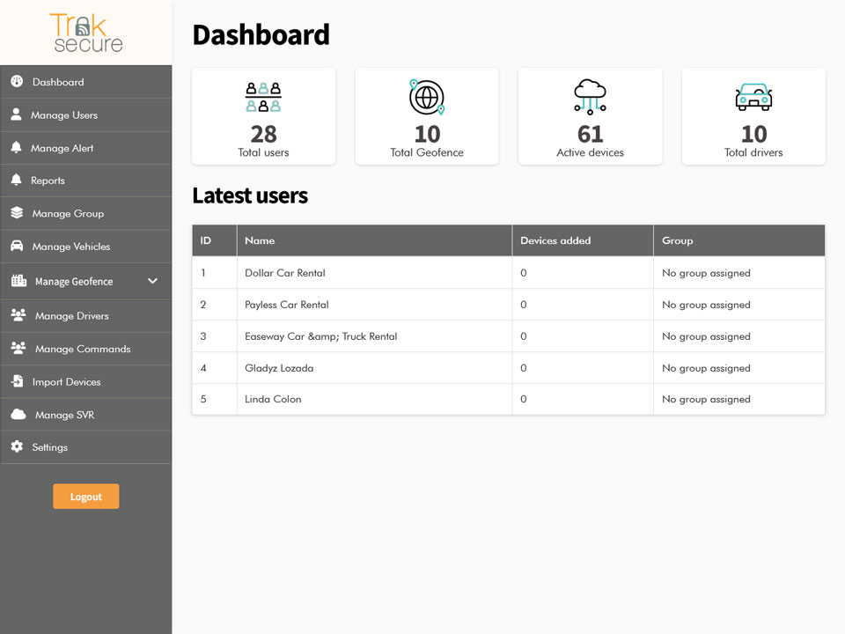Select the Dollar Car Rental row
845x634 pixels.
coord(285,273)
